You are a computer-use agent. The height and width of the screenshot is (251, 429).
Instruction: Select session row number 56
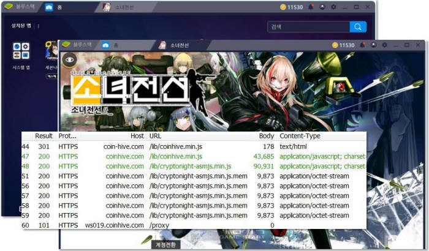25,186
